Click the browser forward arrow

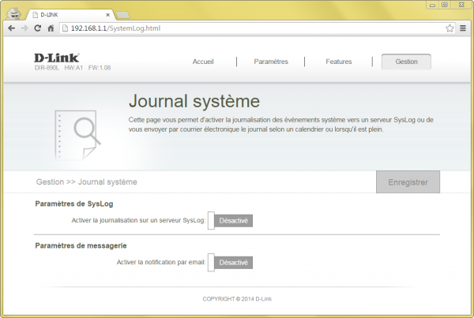click(x=24, y=28)
